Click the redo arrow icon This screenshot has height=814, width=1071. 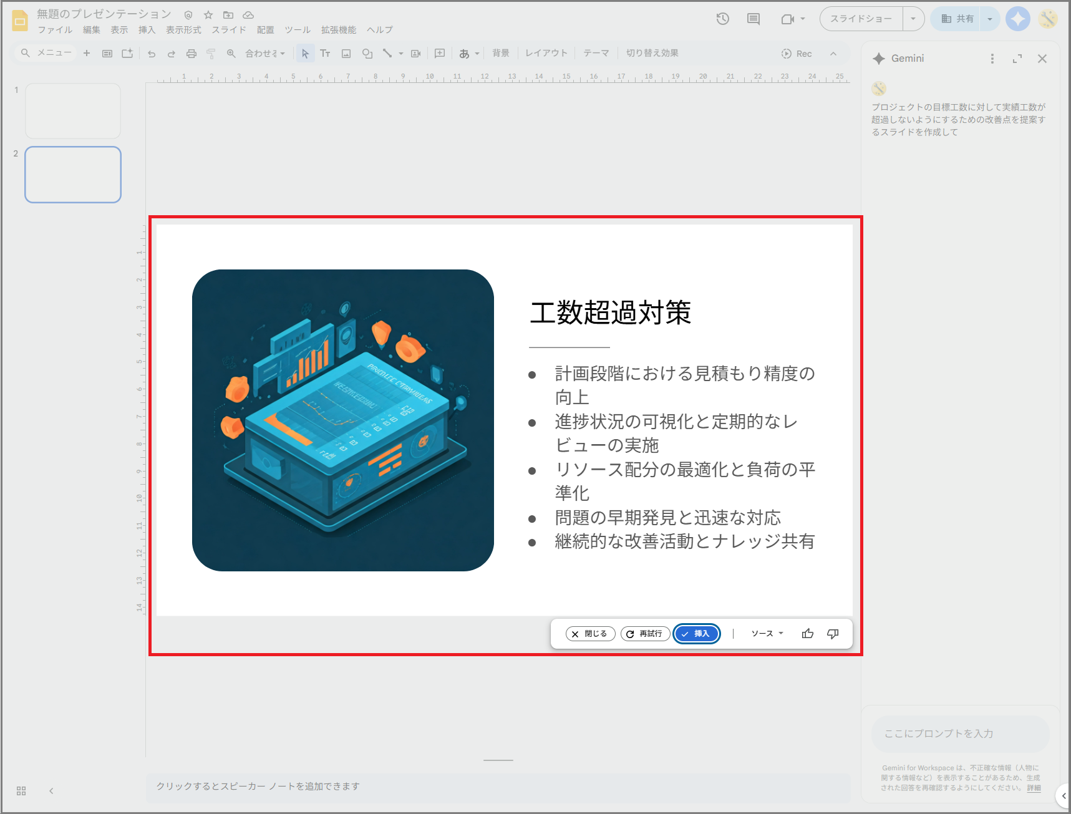pyautogui.click(x=171, y=54)
